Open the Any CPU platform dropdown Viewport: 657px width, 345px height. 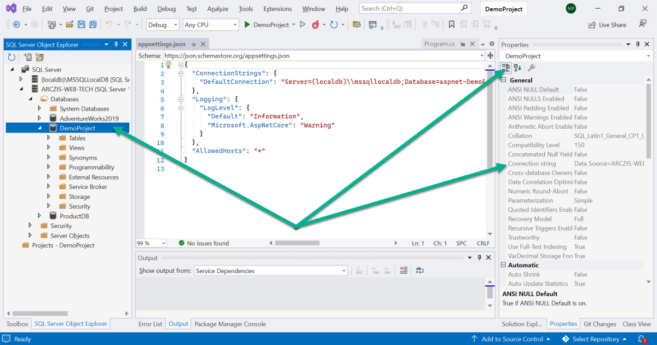pyautogui.click(x=211, y=25)
